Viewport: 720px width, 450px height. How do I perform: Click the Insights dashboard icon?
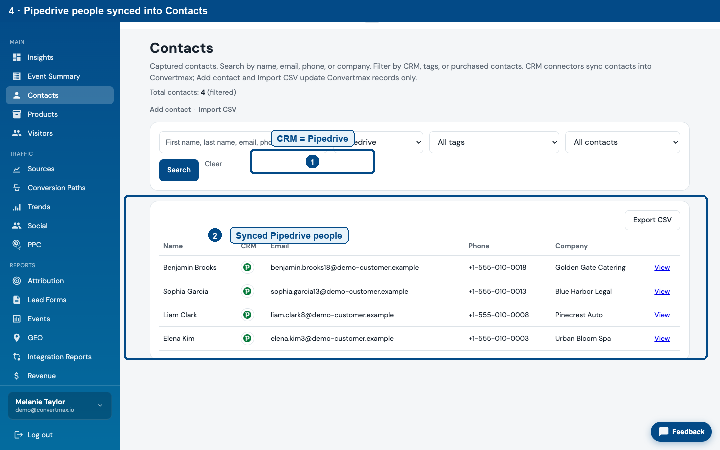click(17, 57)
